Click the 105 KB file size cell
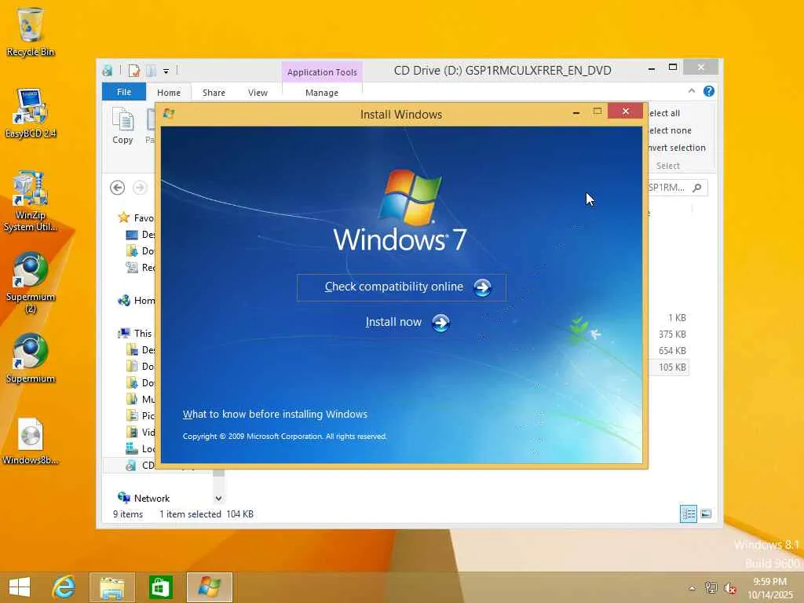Image resolution: width=804 pixels, height=603 pixels. (x=672, y=367)
